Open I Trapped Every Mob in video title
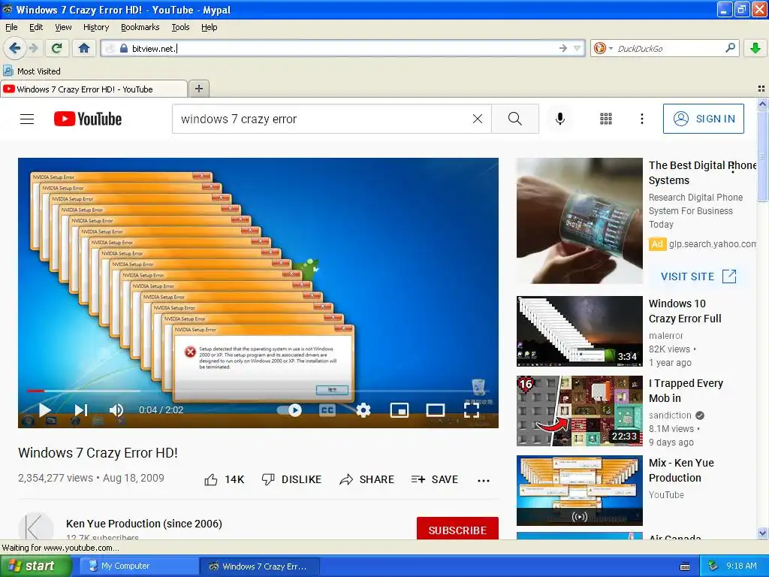The image size is (769, 577). pos(686,391)
